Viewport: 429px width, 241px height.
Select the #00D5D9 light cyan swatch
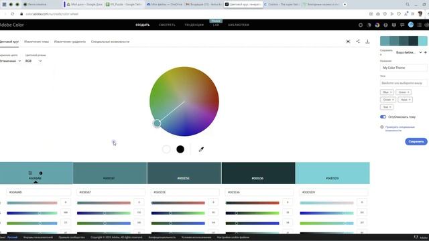pyautogui.click(x=332, y=173)
